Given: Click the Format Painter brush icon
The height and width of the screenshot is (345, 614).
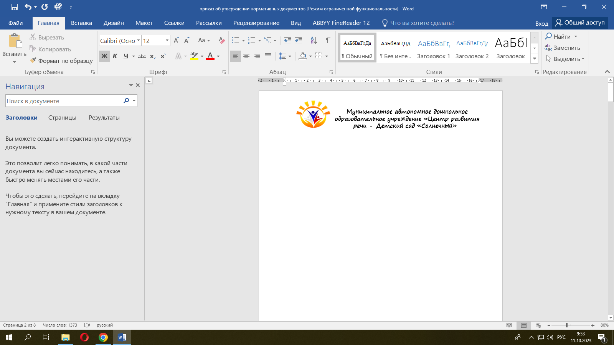Looking at the screenshot, I should pos(33,61).
